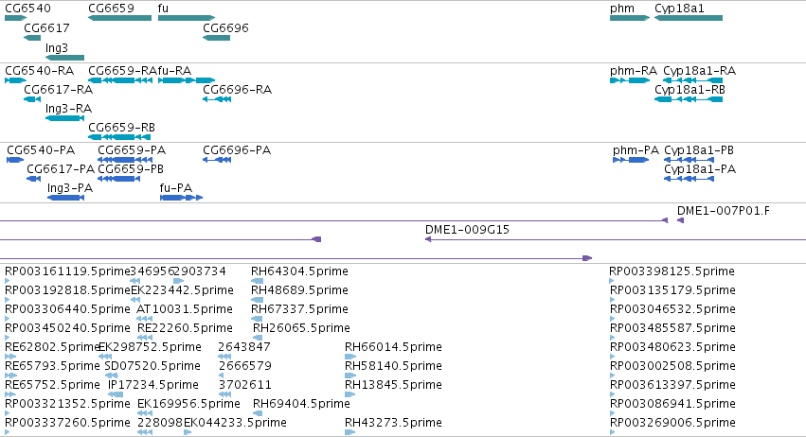Click the EK044233.5prime EST marker
This screenshot has height=437, width=806.
click(x=188, y=432)
